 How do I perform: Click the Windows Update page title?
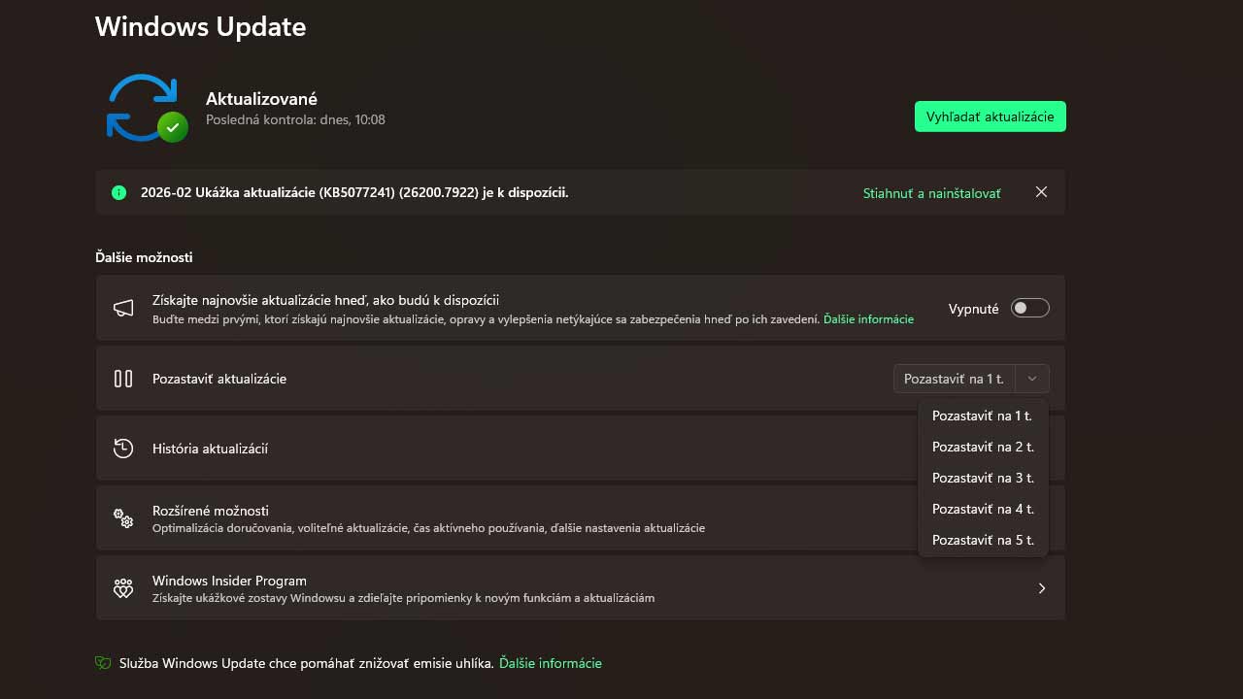coord(201,26)
